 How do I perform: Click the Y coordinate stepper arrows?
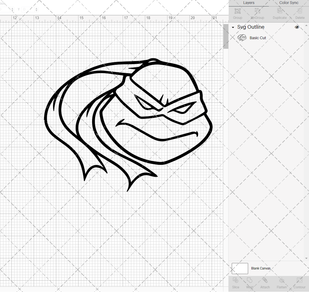[x=36, y=9]
